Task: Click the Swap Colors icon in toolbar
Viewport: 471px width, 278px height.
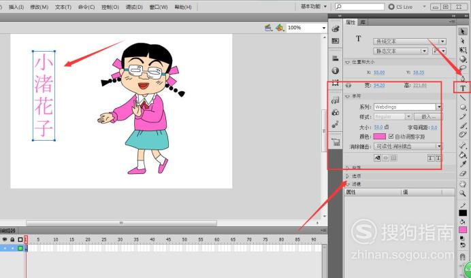Action: (463, 245)
